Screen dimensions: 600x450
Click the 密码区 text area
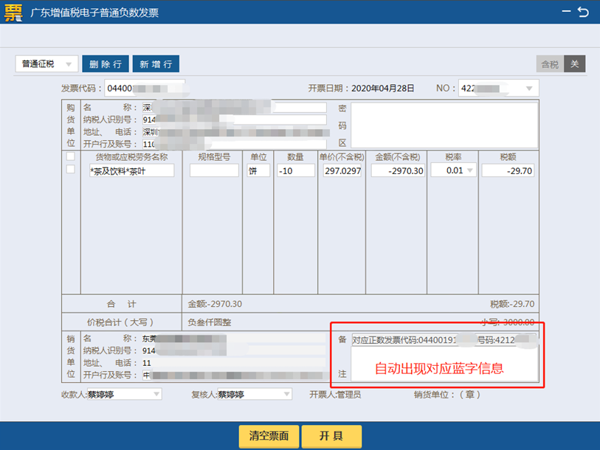pos(444,125)
